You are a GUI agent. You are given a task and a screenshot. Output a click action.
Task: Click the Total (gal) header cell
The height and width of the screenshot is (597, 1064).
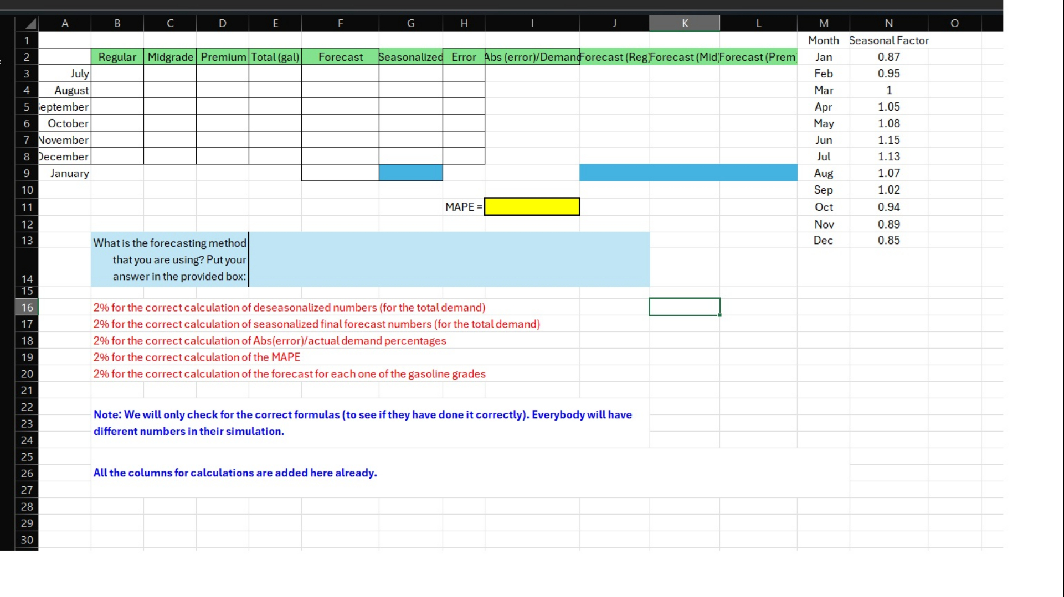[275, 57]
